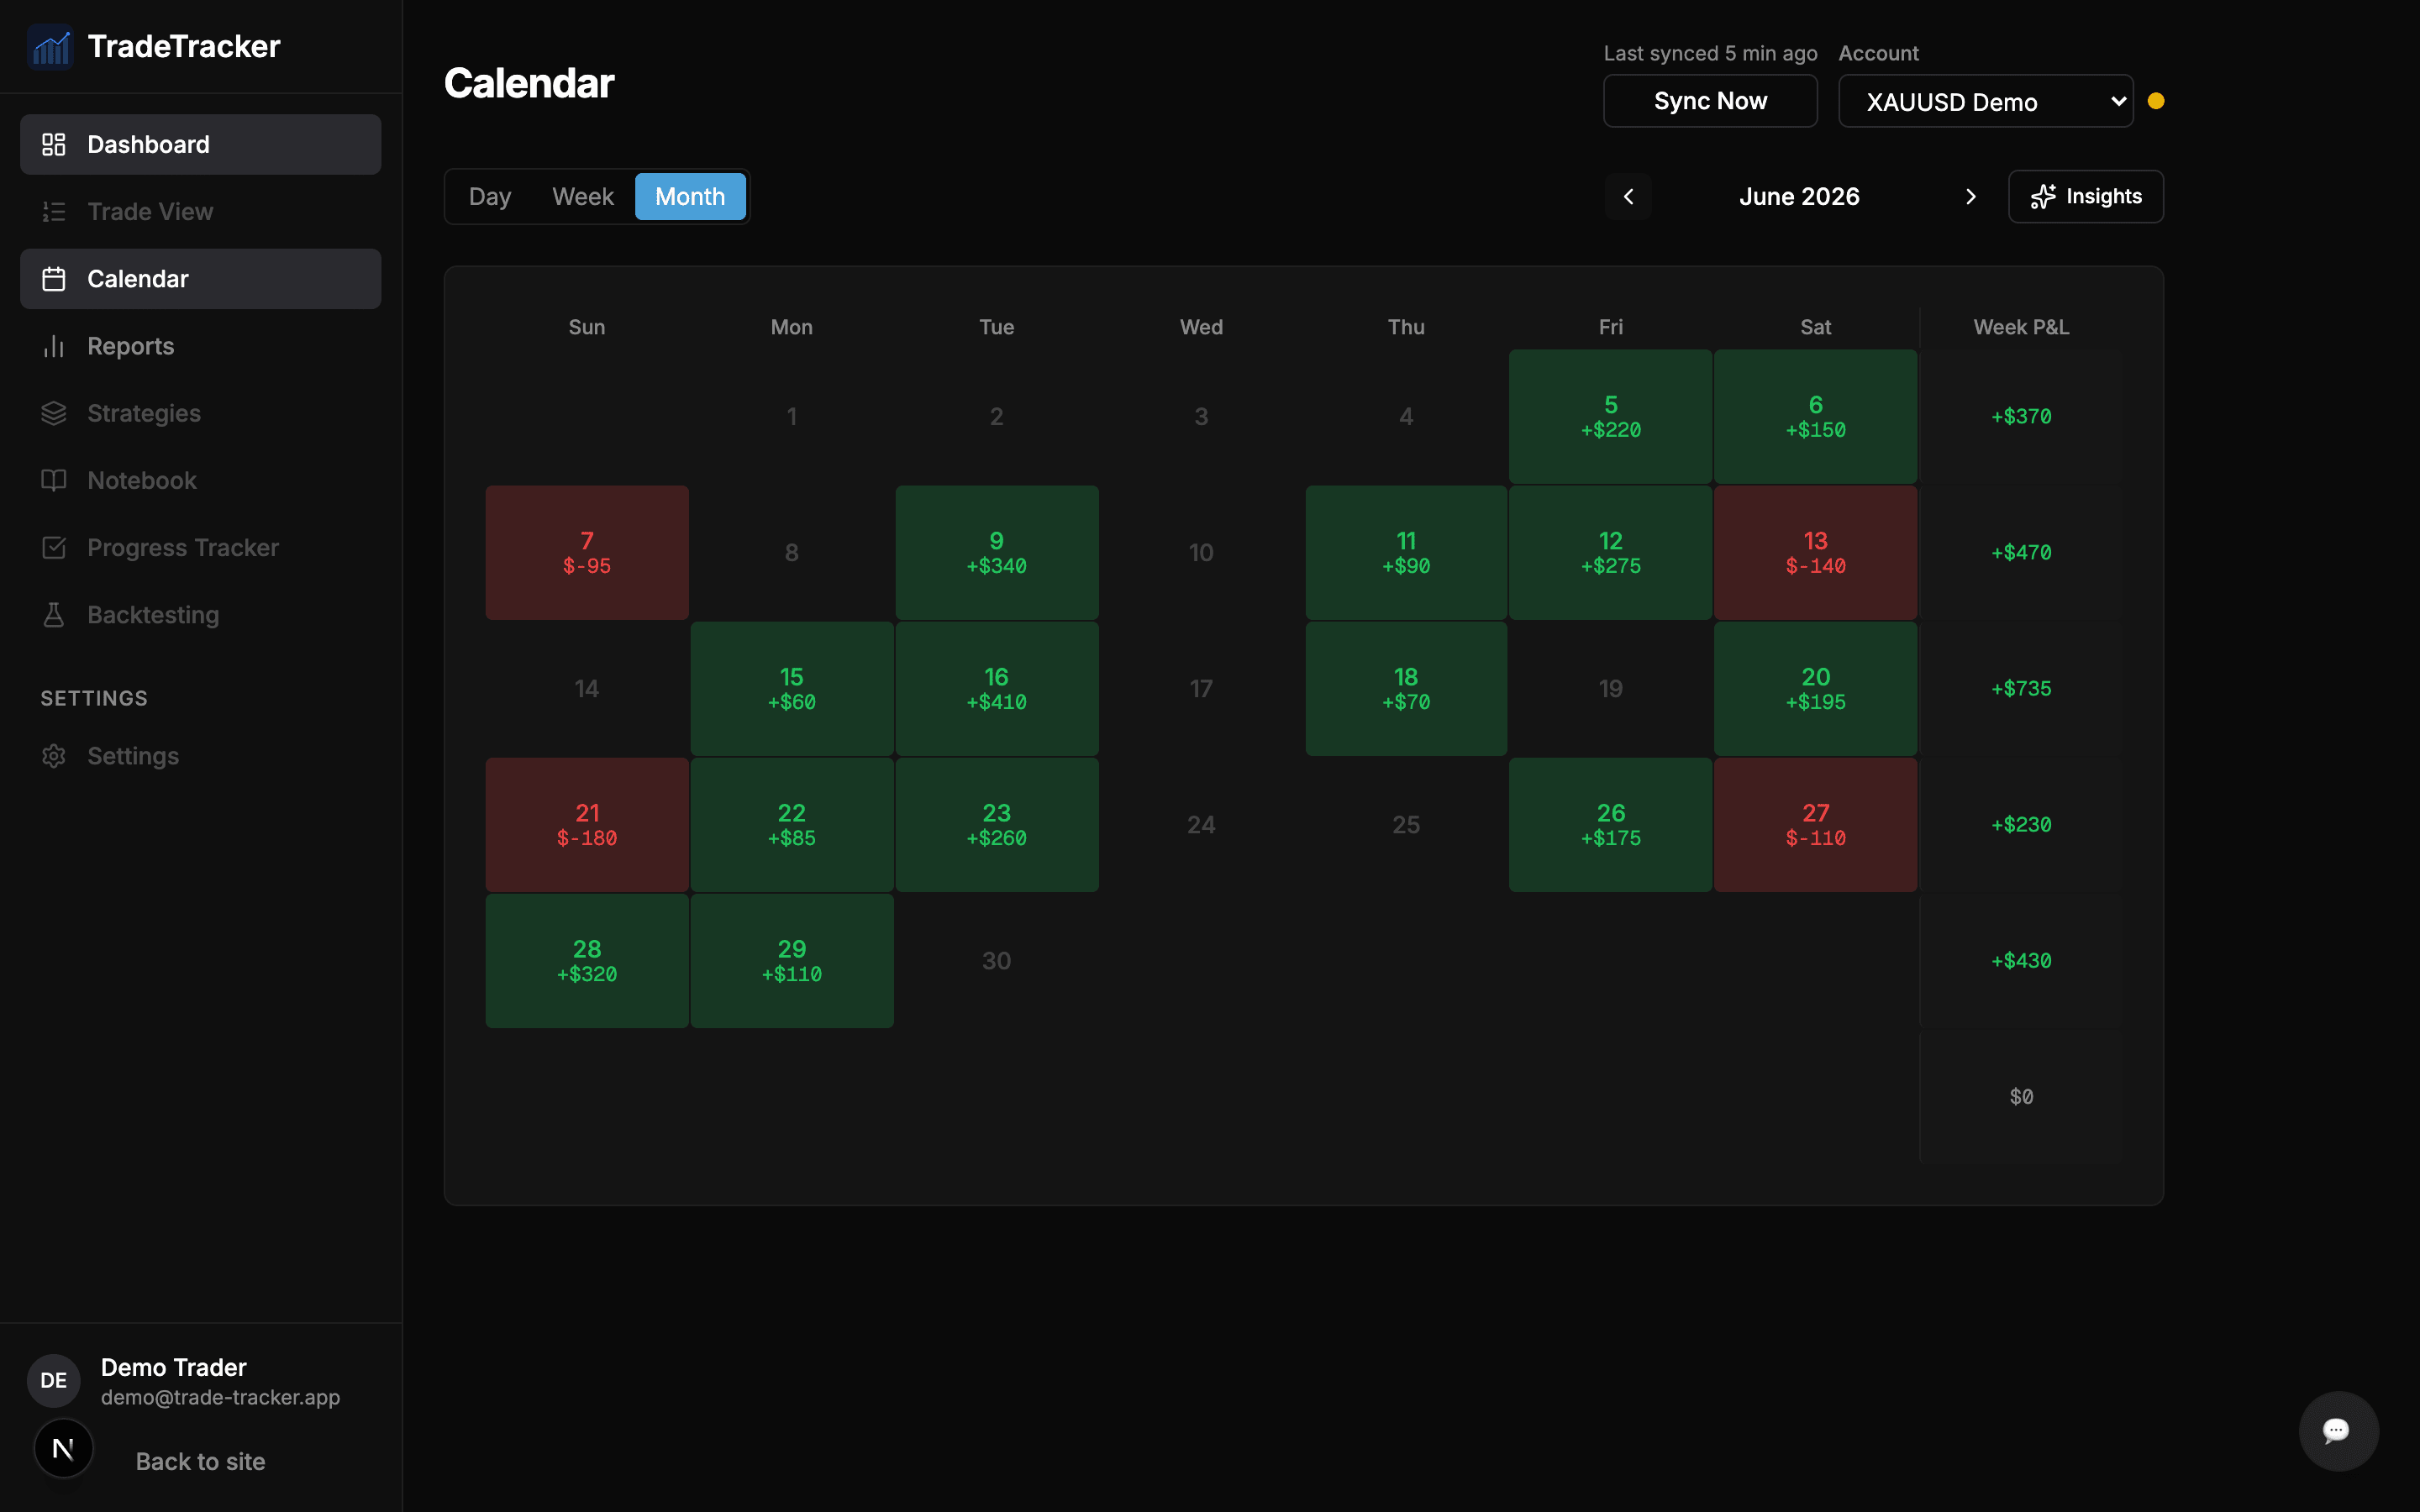This screenshot has width=2420, height=1512.
Task: Open Strategies in the sidebar
Action: [200, 413]
